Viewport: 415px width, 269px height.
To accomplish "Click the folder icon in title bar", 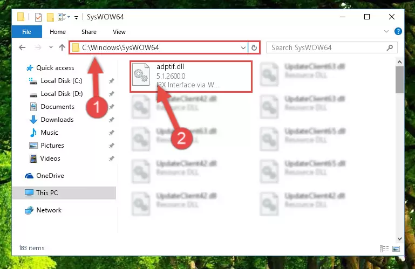I will point(21,17).
